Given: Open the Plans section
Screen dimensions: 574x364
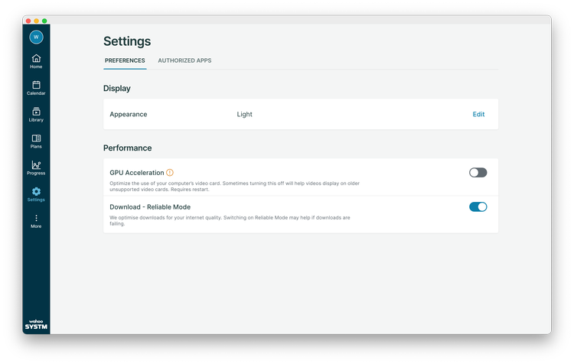Looking at the screenshot, I should (36, 141).
